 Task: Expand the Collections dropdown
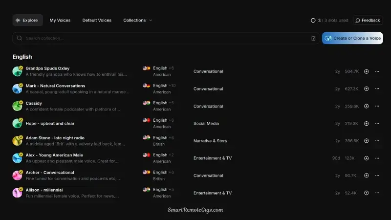[x=138, y=21]
